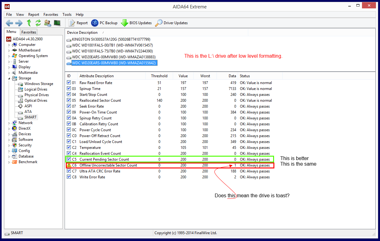The width and height of the screenshot is (380, 241).
Task: Check for BIOS Updates
Action: [x=136, y=23]
